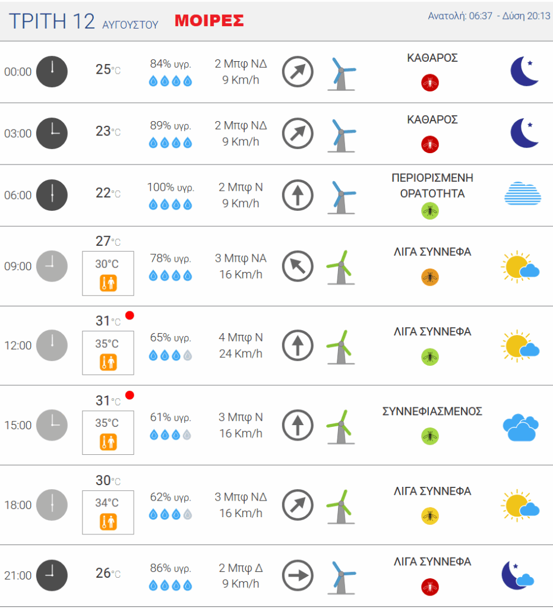Click the humidity droplets at 06:00
The width and height of the screenshot is (553, 608).
tap(170, 204)
